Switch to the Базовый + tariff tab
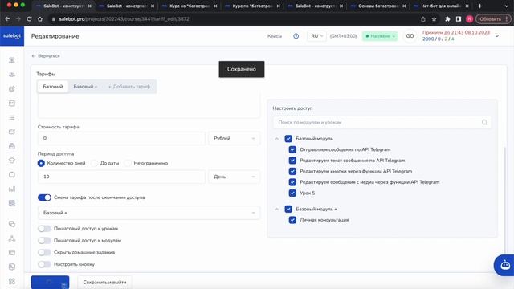514x289 pixels. [x=85, y=87]
